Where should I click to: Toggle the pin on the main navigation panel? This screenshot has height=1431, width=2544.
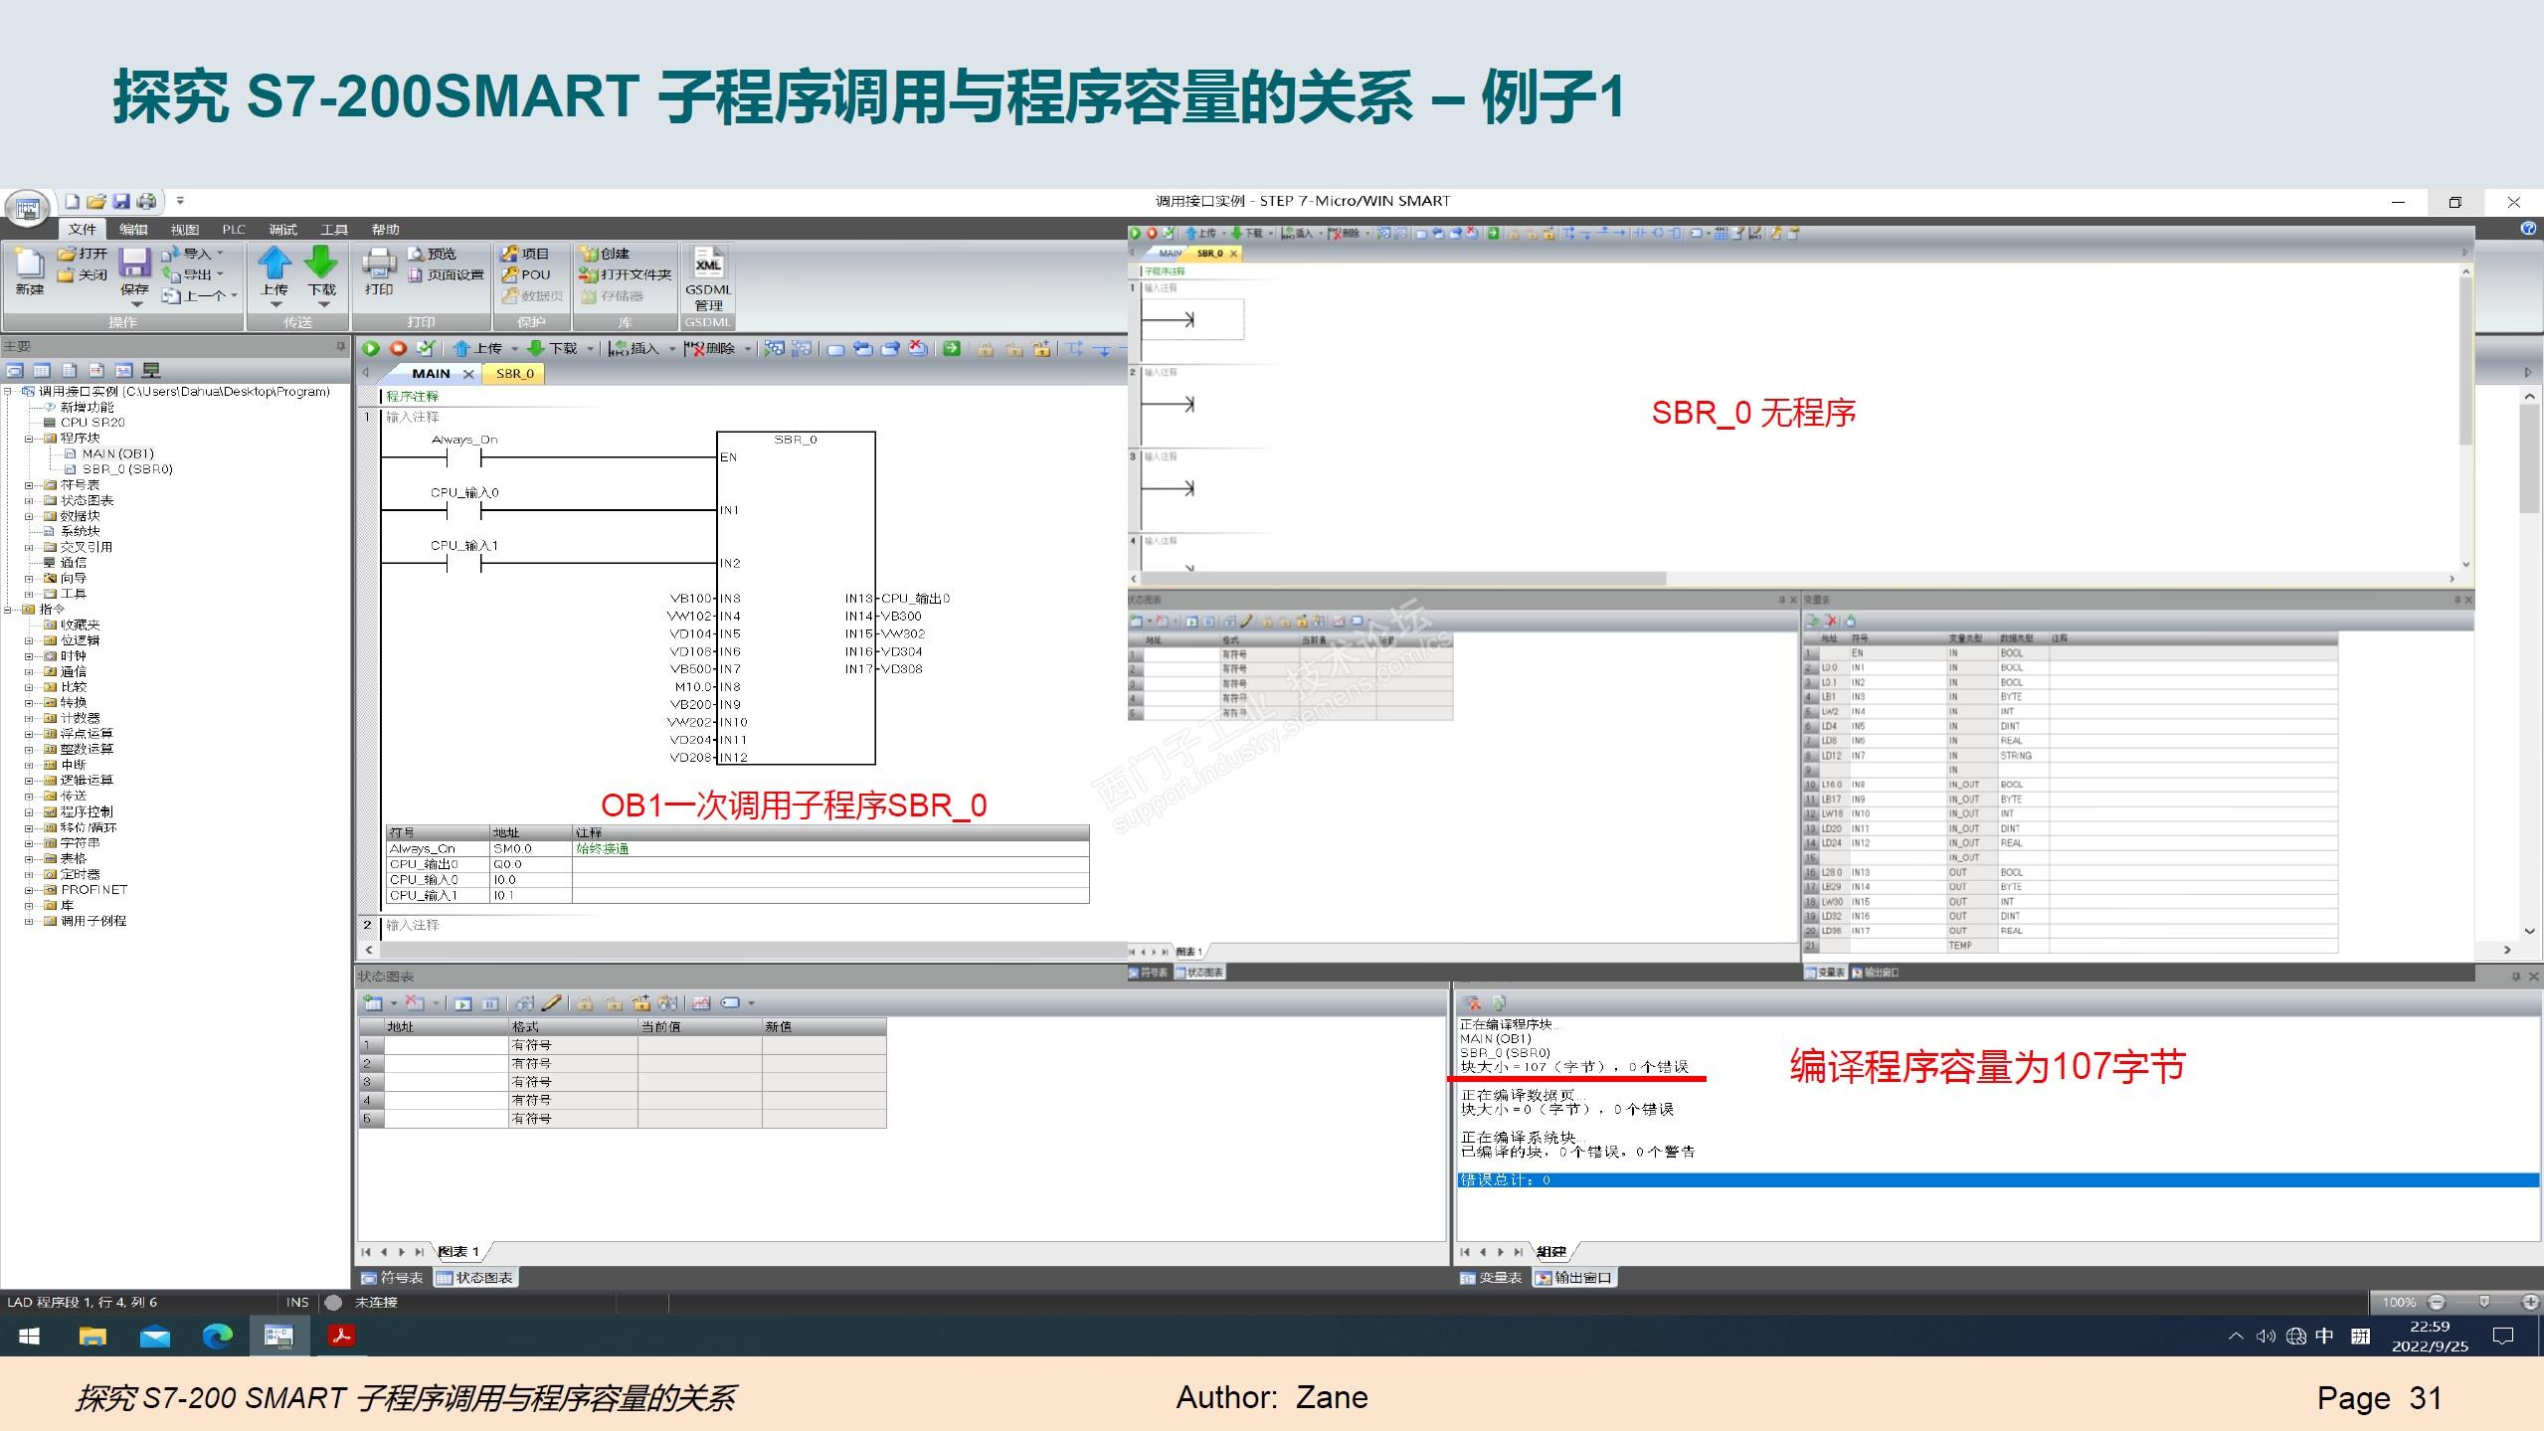pyautogui.click(x=340, y=346)
